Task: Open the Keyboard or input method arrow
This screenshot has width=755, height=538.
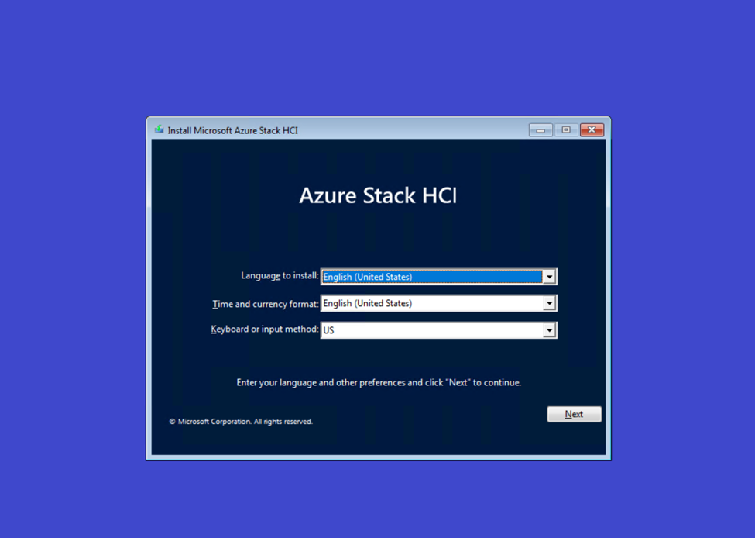Action: (549, 330)
